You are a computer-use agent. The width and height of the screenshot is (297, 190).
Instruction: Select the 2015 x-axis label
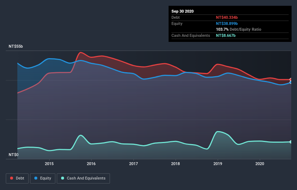click(x=49, y=164)
